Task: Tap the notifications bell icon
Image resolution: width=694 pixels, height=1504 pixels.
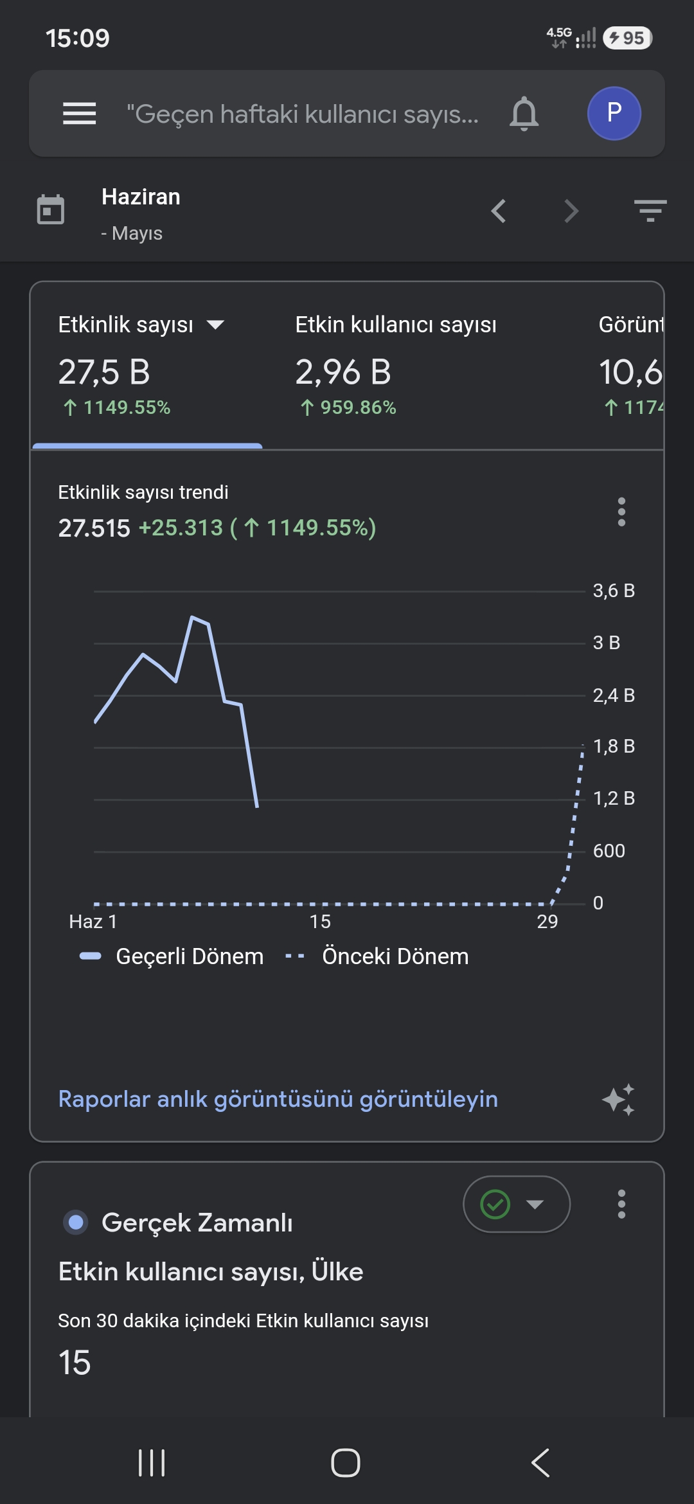Action: pos(524,114)
